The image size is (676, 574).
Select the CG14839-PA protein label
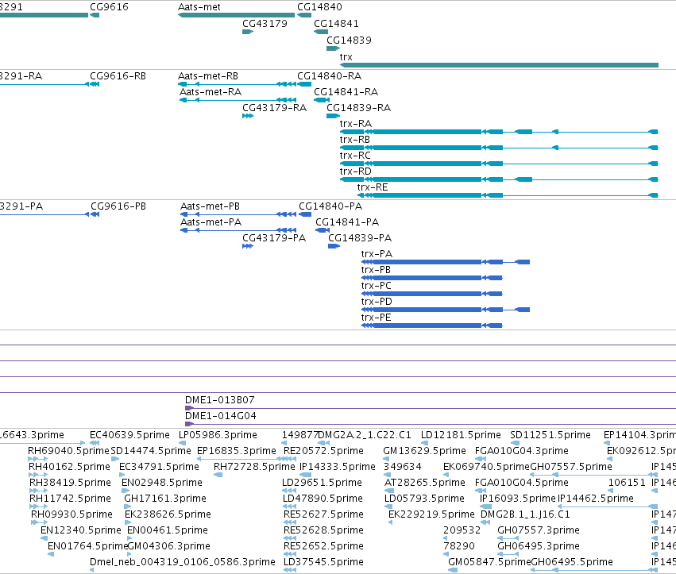click(x=360, y=239)
